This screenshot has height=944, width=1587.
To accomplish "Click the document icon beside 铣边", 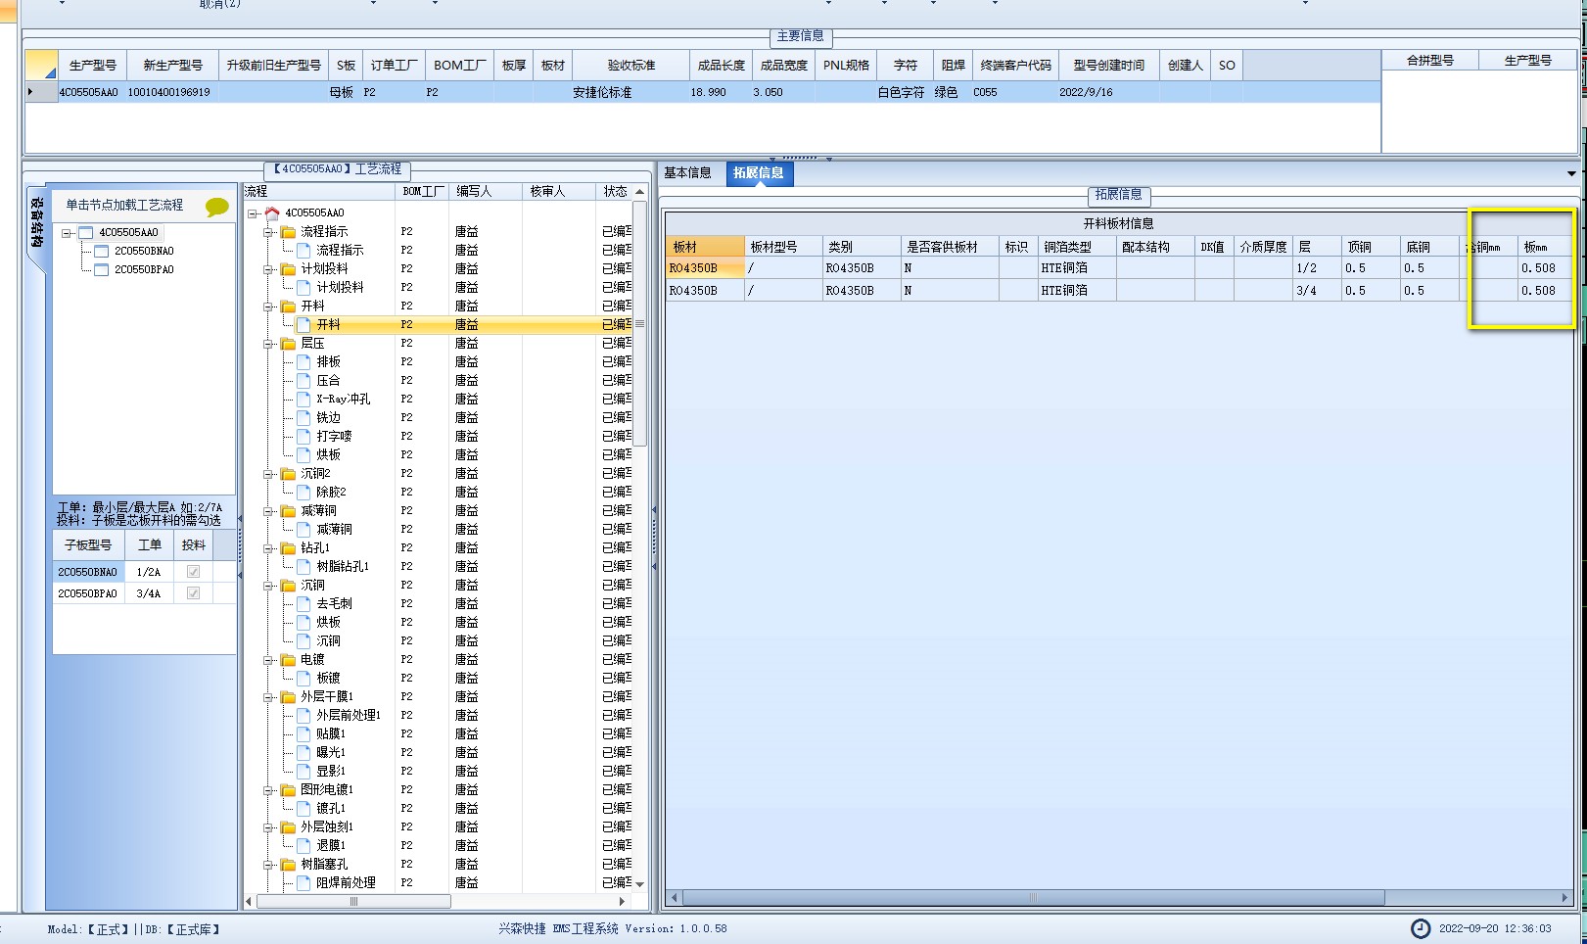I will 303,417.
